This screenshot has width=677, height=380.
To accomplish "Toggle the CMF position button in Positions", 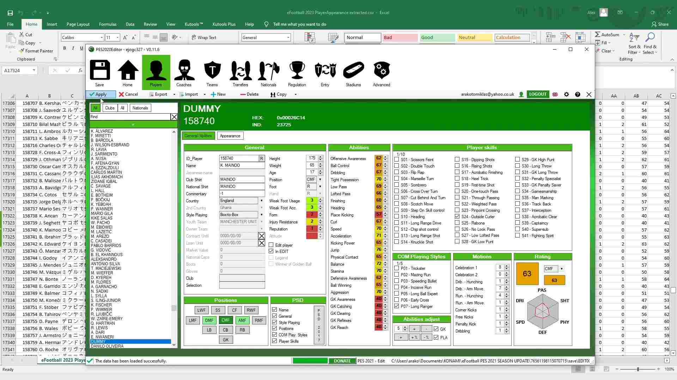I will tap(225, 320).
